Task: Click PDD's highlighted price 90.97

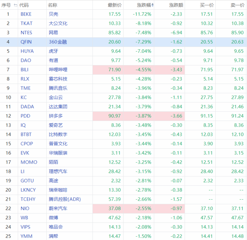Action: point(115,116)
